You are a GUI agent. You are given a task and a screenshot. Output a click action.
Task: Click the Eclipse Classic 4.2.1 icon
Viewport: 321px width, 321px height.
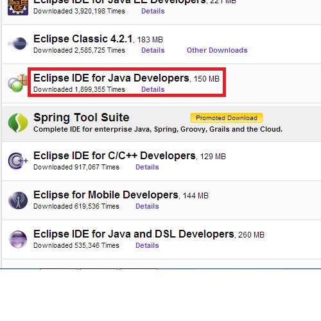pos(18,44)
